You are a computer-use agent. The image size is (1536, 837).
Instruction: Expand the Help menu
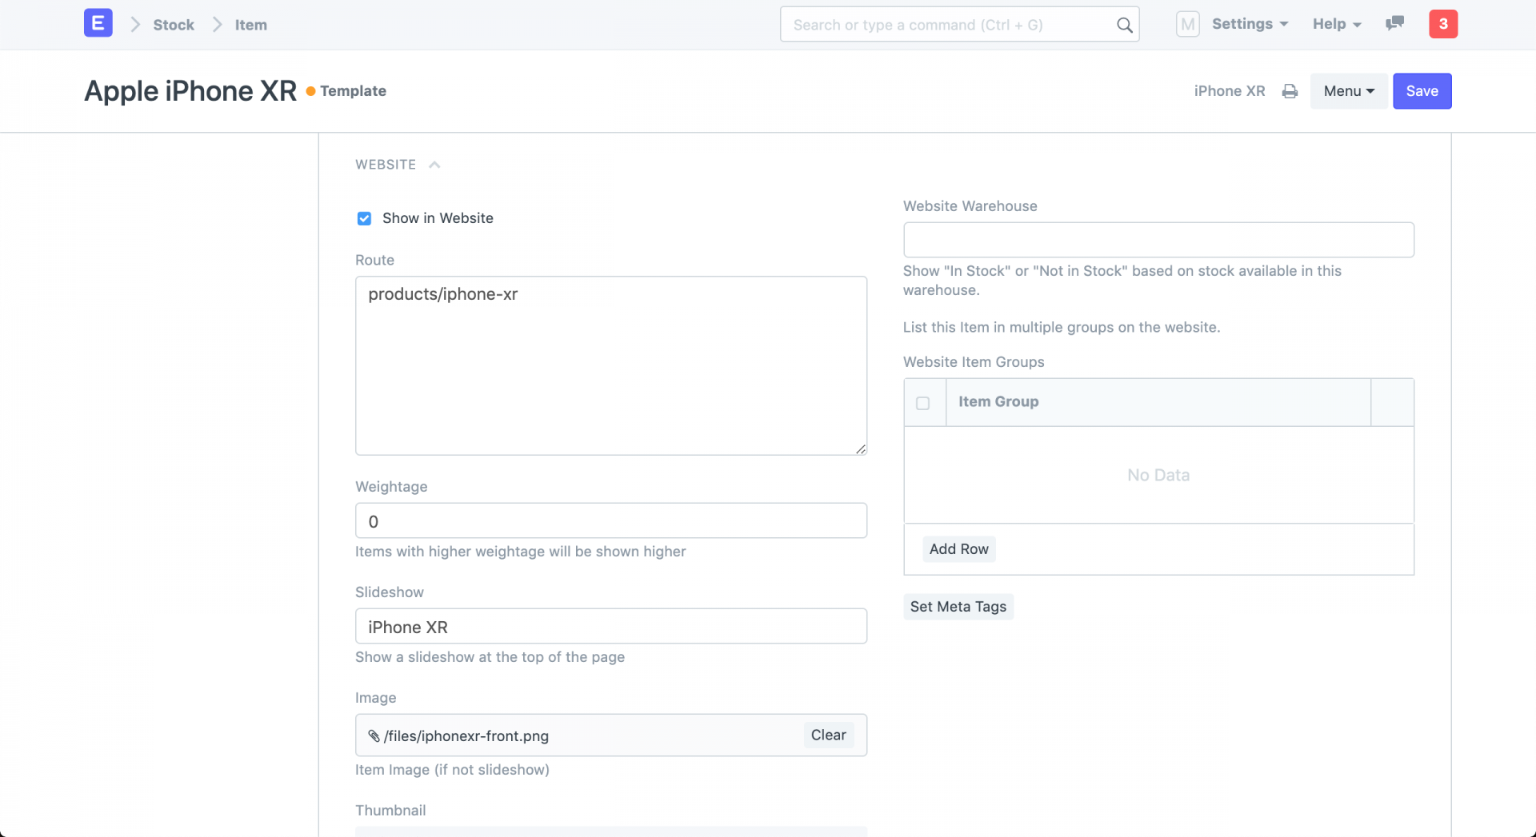[x=1336, y=24]
